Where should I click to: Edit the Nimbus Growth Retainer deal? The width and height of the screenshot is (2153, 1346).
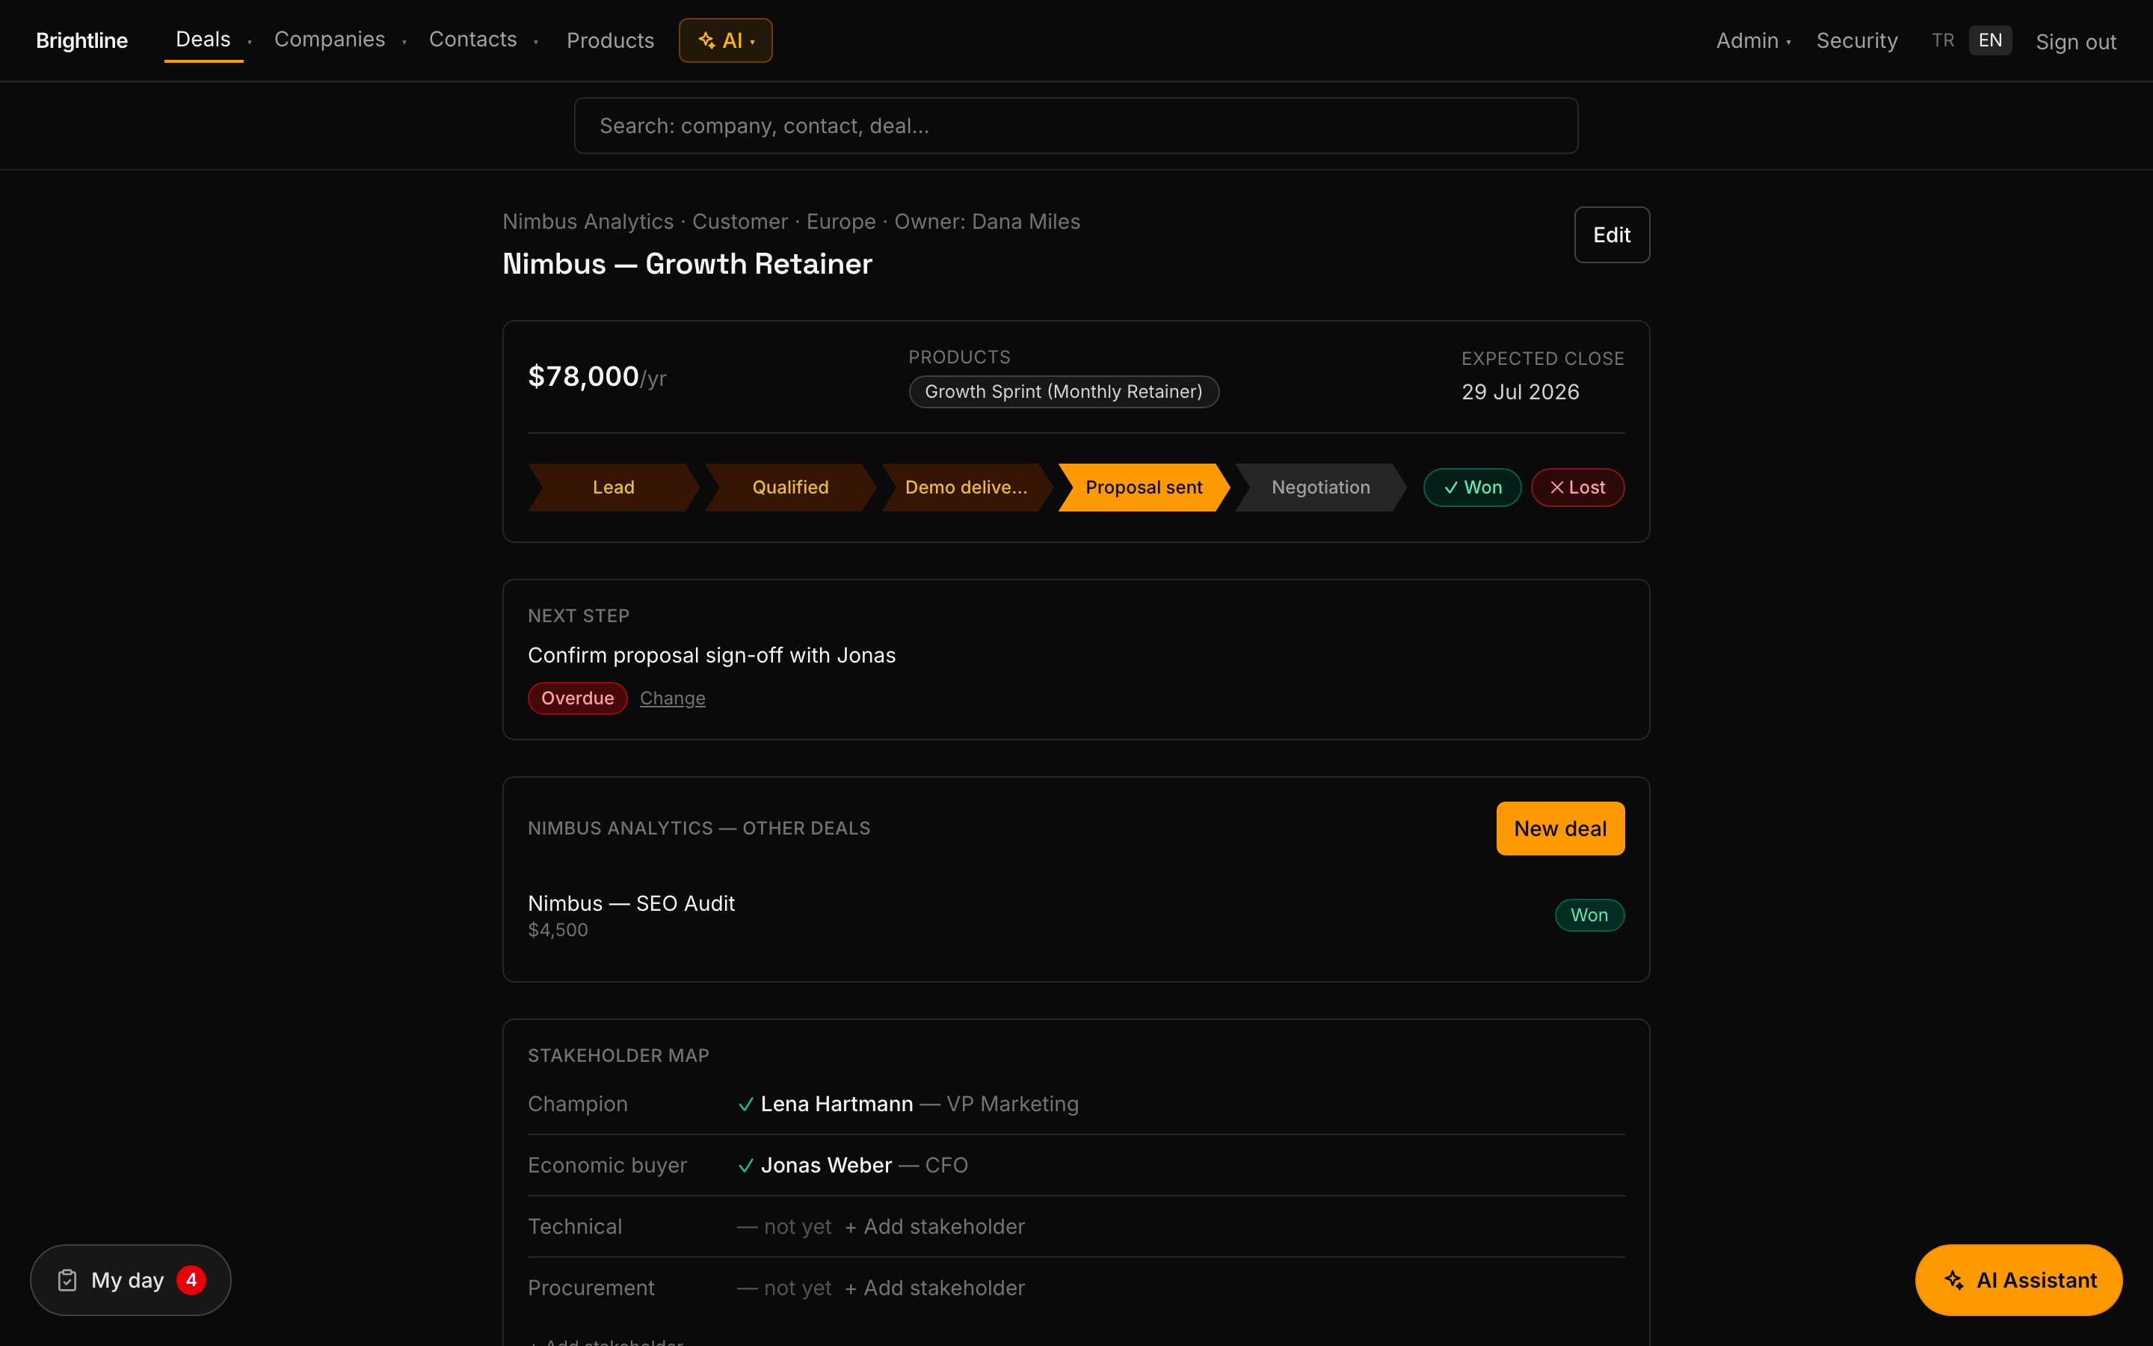pyautogui.click(x=1611, y=235)
